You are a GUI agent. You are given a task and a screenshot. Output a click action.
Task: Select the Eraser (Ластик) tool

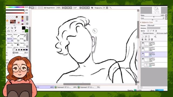pos(10,40)
